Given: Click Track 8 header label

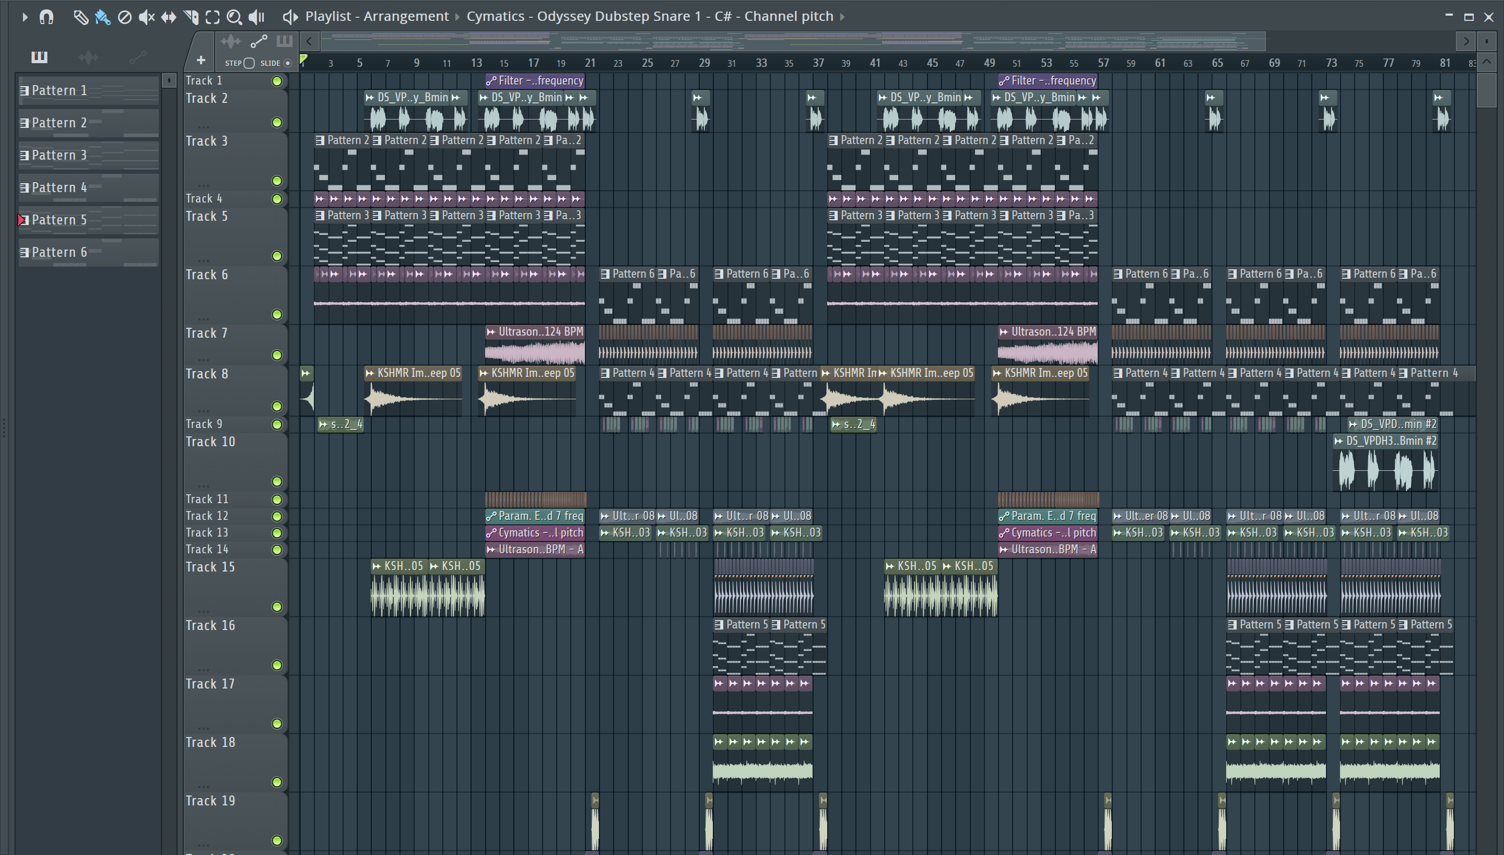Looking at the screenshot, I should pyautogui.click(x=206, y=374).
